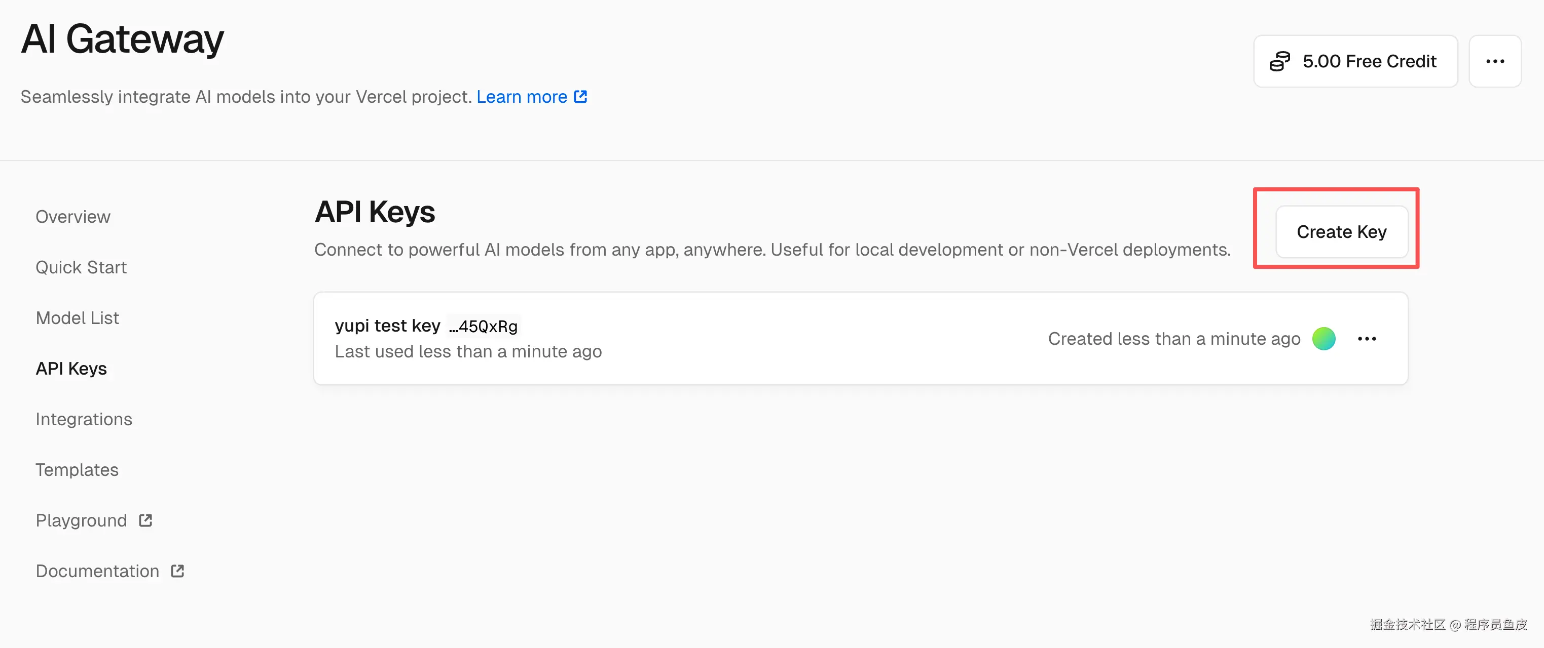The height and width of the screenshot is (648, 1544).
Task: Open the Templates section
Action: (77, 469)
